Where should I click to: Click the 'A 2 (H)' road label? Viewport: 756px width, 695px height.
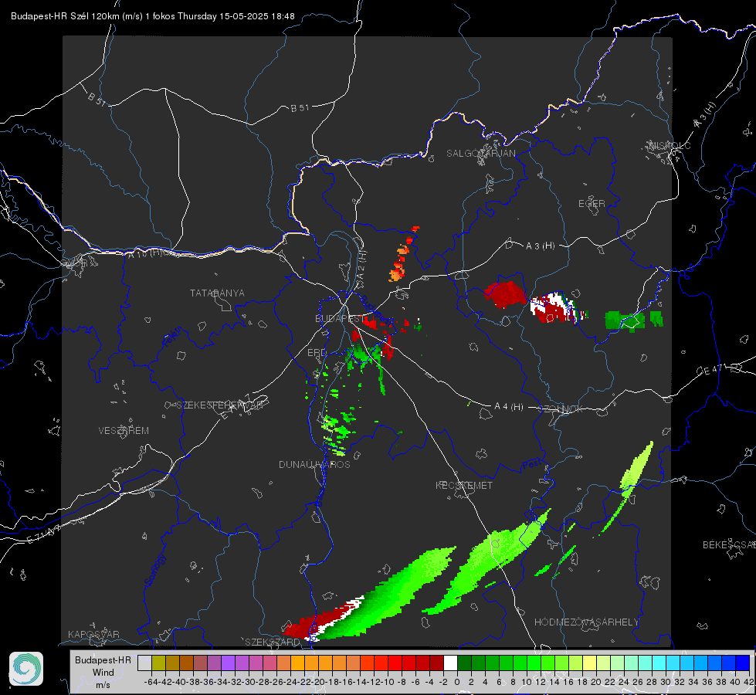361,264
